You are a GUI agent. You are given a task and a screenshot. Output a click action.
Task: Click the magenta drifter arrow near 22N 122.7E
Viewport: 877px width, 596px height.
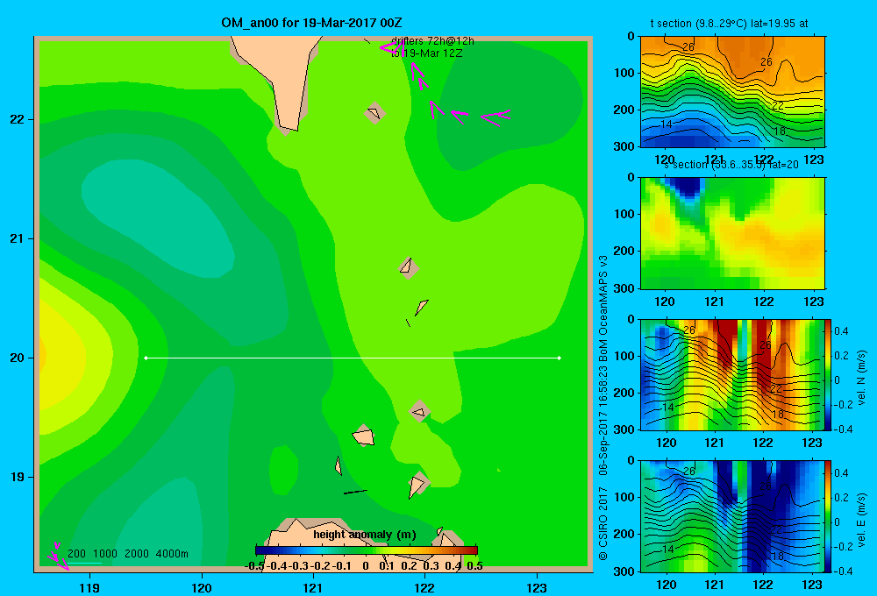[x=496, y=117]
